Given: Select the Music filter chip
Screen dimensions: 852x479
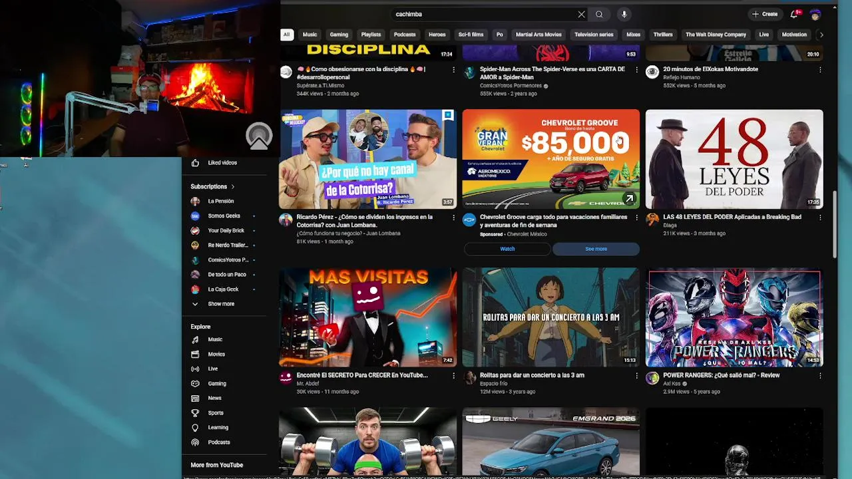Looking at the screenshot, I should [310, 35].
